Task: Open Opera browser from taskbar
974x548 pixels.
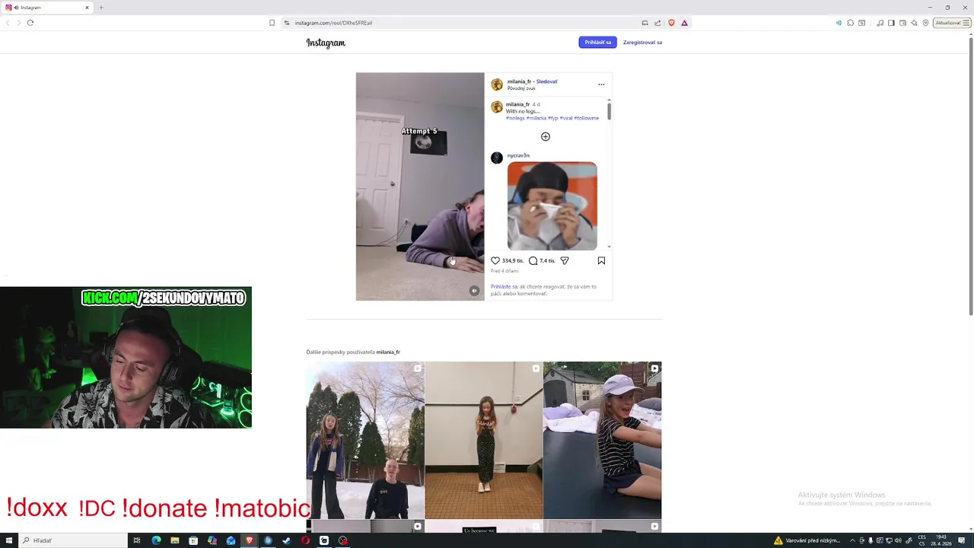Action: pos(305,540)
